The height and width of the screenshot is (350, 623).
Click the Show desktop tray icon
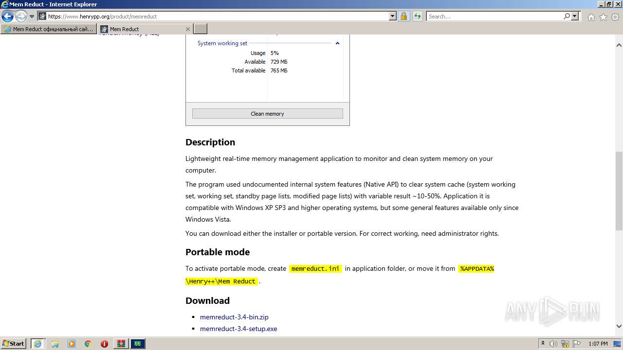pos(618,344)
